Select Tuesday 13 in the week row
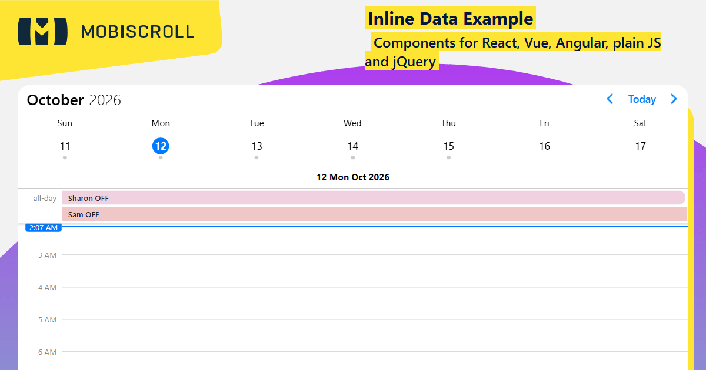The height and width of the screenshot is (370, 706). point(257,146)
